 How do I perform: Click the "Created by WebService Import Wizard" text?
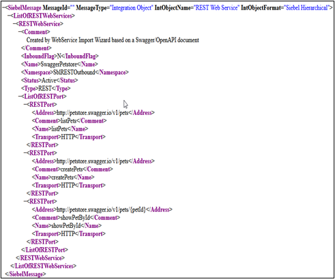(69, 40)
